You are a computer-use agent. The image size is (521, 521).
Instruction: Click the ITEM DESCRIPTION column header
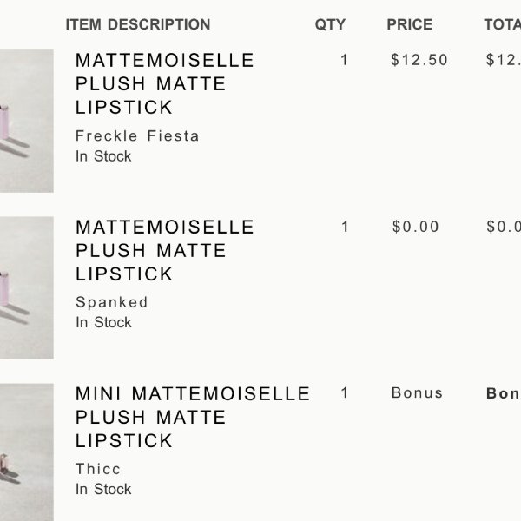pos(138,24)
